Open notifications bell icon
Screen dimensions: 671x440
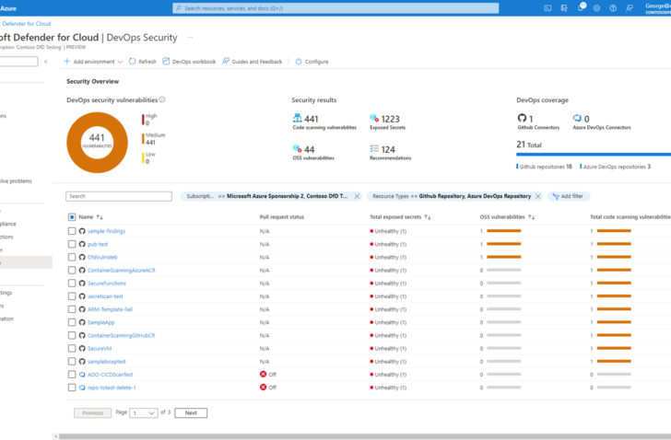click(581, 7)
